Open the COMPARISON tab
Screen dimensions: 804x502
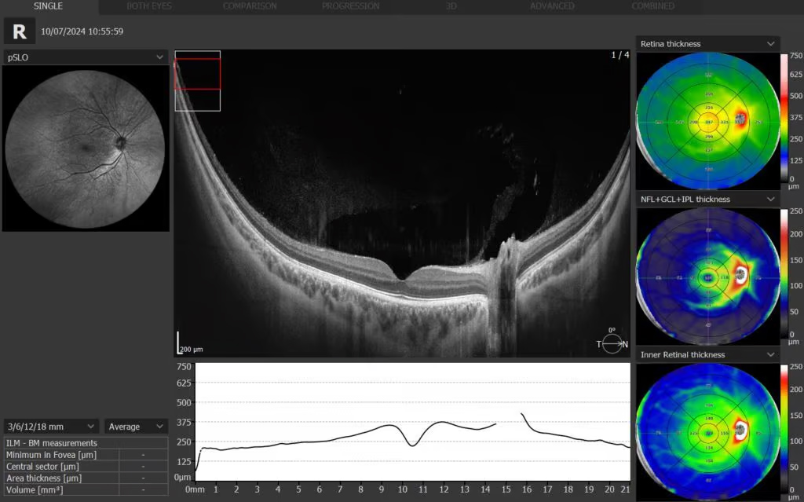click(x=250, y=6)
